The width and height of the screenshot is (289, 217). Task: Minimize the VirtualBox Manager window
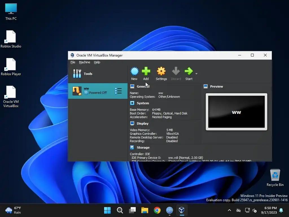[x=240, y=55]
